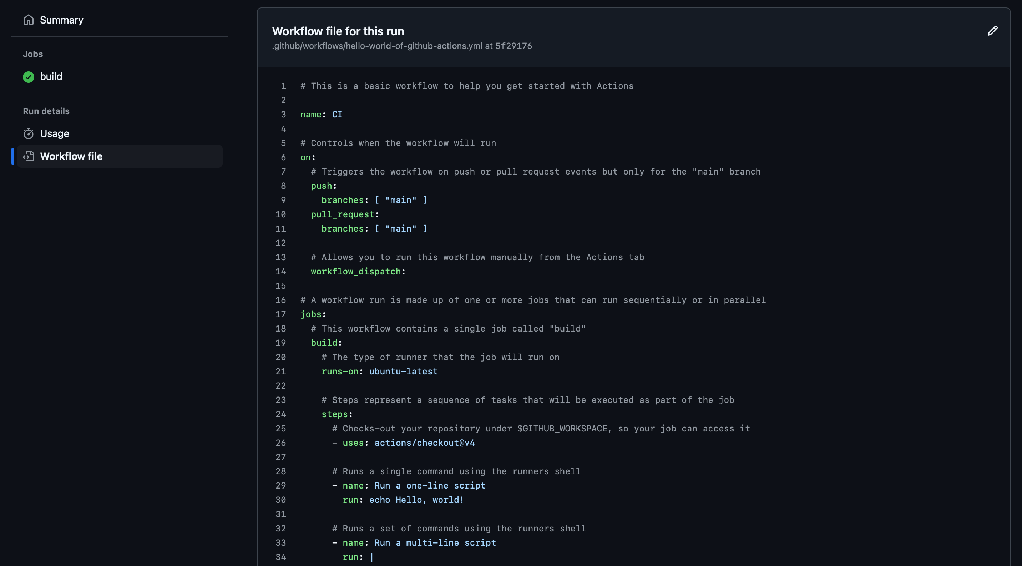Go to the Usage run details
This screenshot has height=566, width=1022.
[55, 134]
